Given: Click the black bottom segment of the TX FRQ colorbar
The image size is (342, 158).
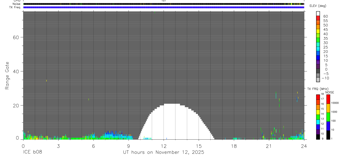Looking at the screenshot, I should (318, 137).
